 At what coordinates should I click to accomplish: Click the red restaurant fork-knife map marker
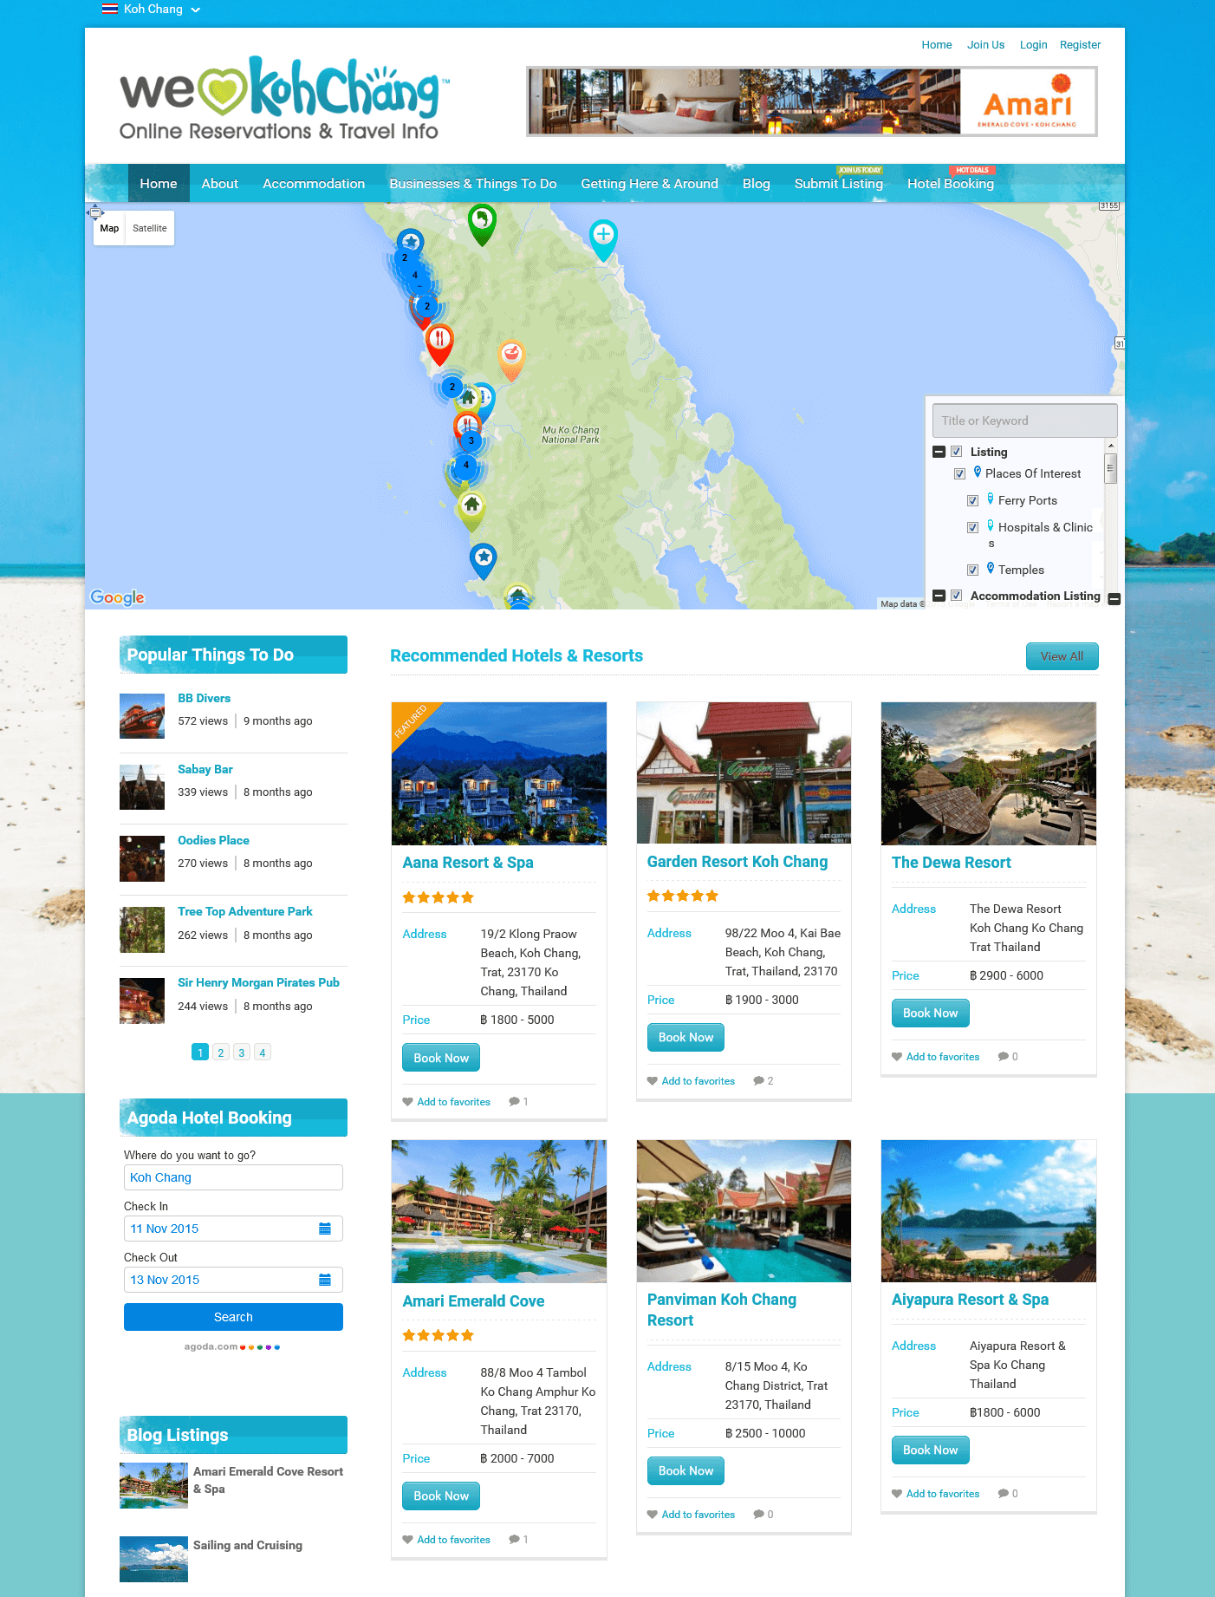[439, 343]
